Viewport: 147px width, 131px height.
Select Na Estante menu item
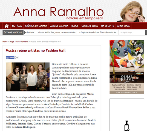(108, 26)
